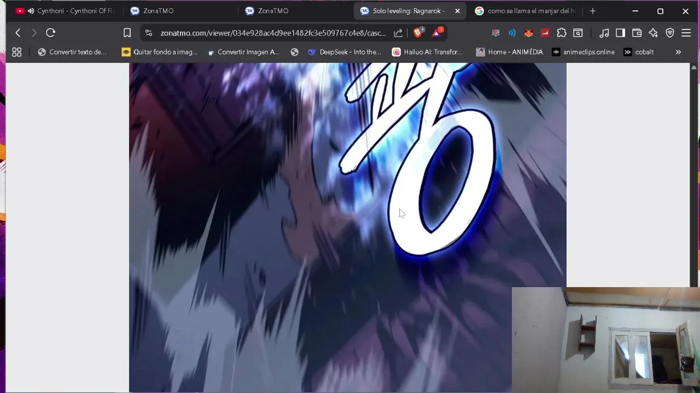This screenshot has height=393, width=700.
Task: Click the tab search toolbar icon
Action: (x=578, y=33)
